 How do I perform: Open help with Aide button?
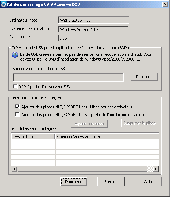pos(148,182)
